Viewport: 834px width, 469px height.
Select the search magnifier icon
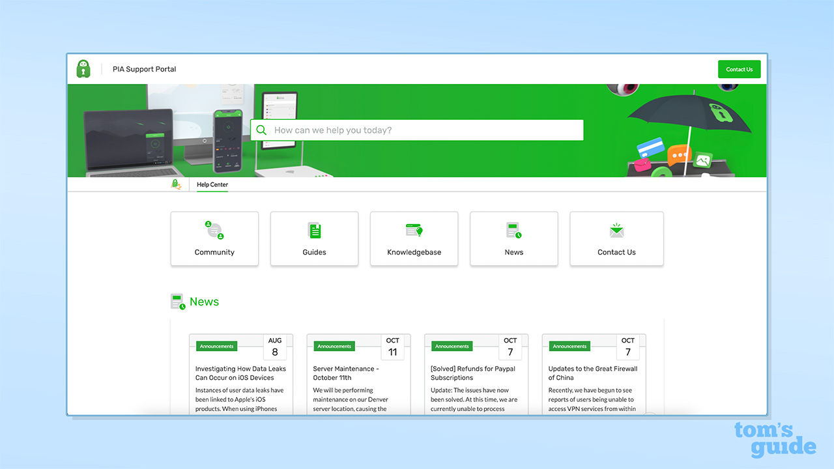pyautogui.click(x=261, y=130)
